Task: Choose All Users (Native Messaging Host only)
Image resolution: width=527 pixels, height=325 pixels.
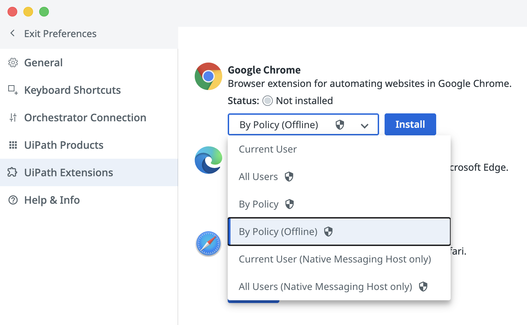Action: pyautogui.click(x=339, y=287)
